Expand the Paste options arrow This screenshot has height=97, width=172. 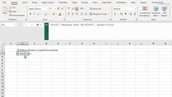coord(5,16)
